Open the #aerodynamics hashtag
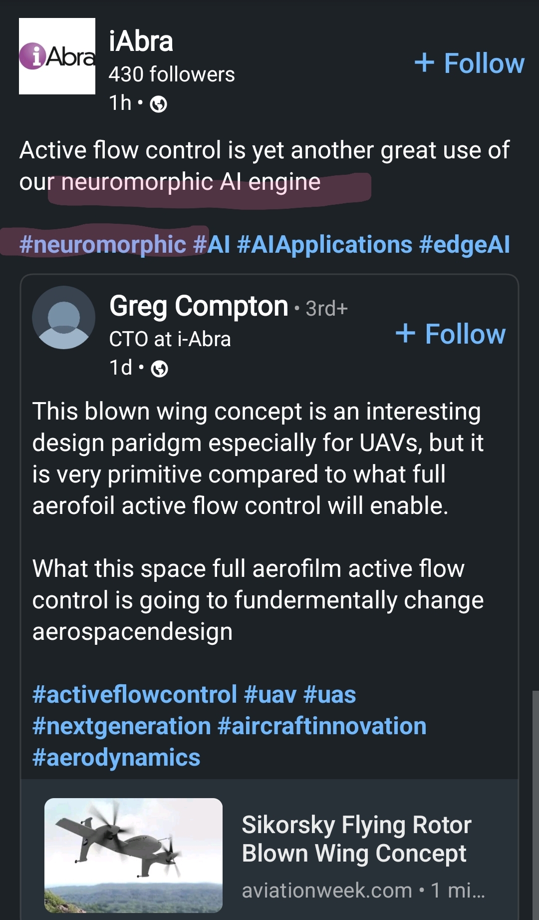Screen dimensions: 539x920 (116, 758)
